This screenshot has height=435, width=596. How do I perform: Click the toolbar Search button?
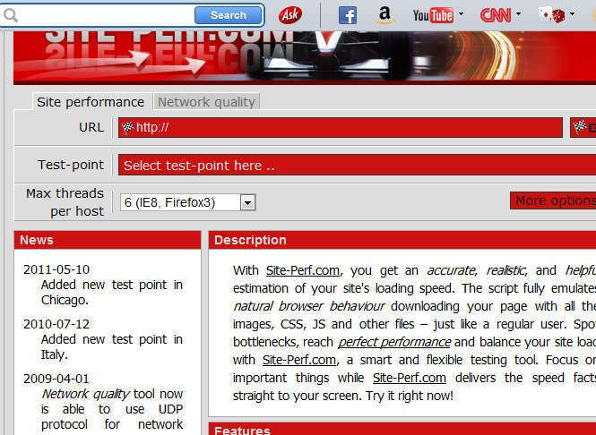(228, 15)
